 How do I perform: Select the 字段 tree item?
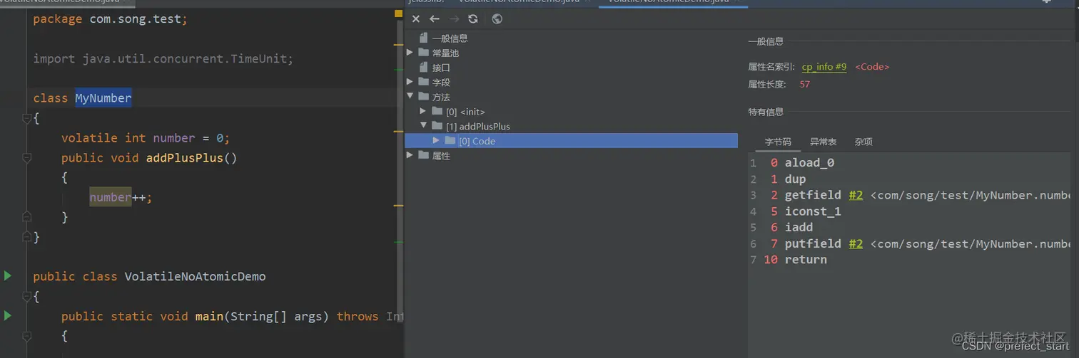pyautogui.click(x=441, y=83)
